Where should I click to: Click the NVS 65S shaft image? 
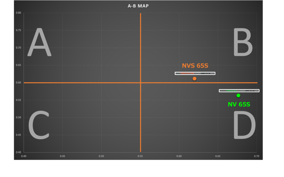(x=195, y=73)
